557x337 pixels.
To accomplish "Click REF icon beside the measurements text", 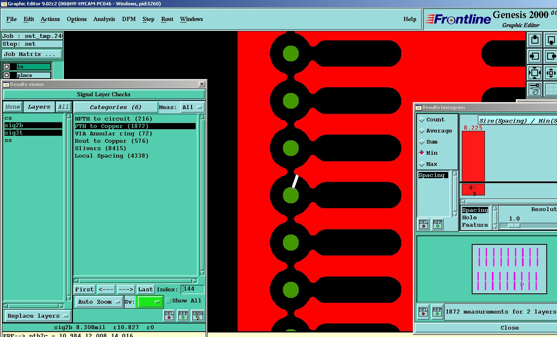I will [437, 312].
